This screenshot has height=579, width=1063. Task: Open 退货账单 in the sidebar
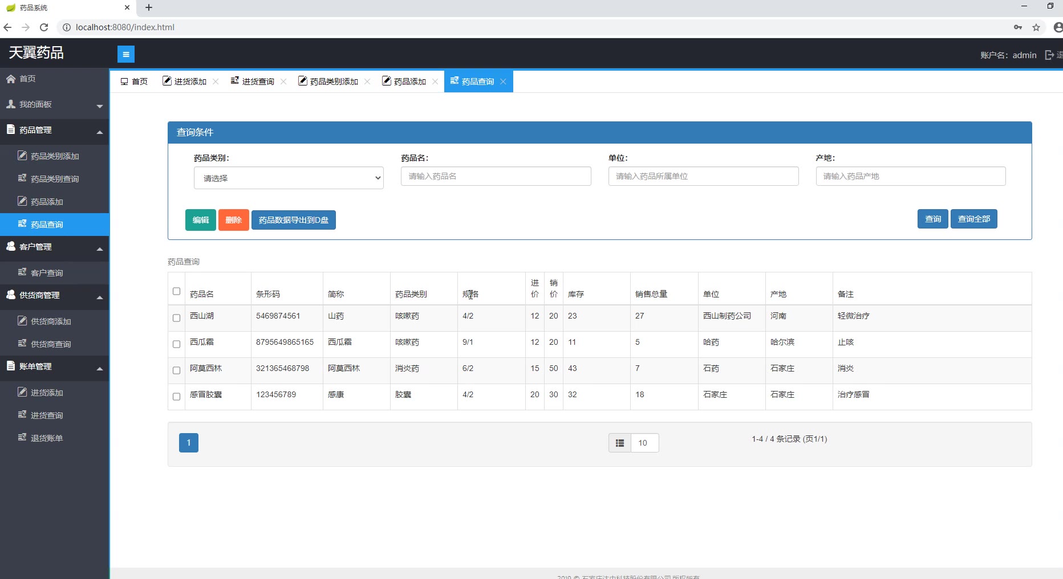click(x=47, y=438)
